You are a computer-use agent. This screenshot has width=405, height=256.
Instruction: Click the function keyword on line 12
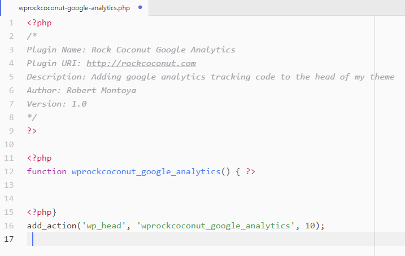coord(47,171)
